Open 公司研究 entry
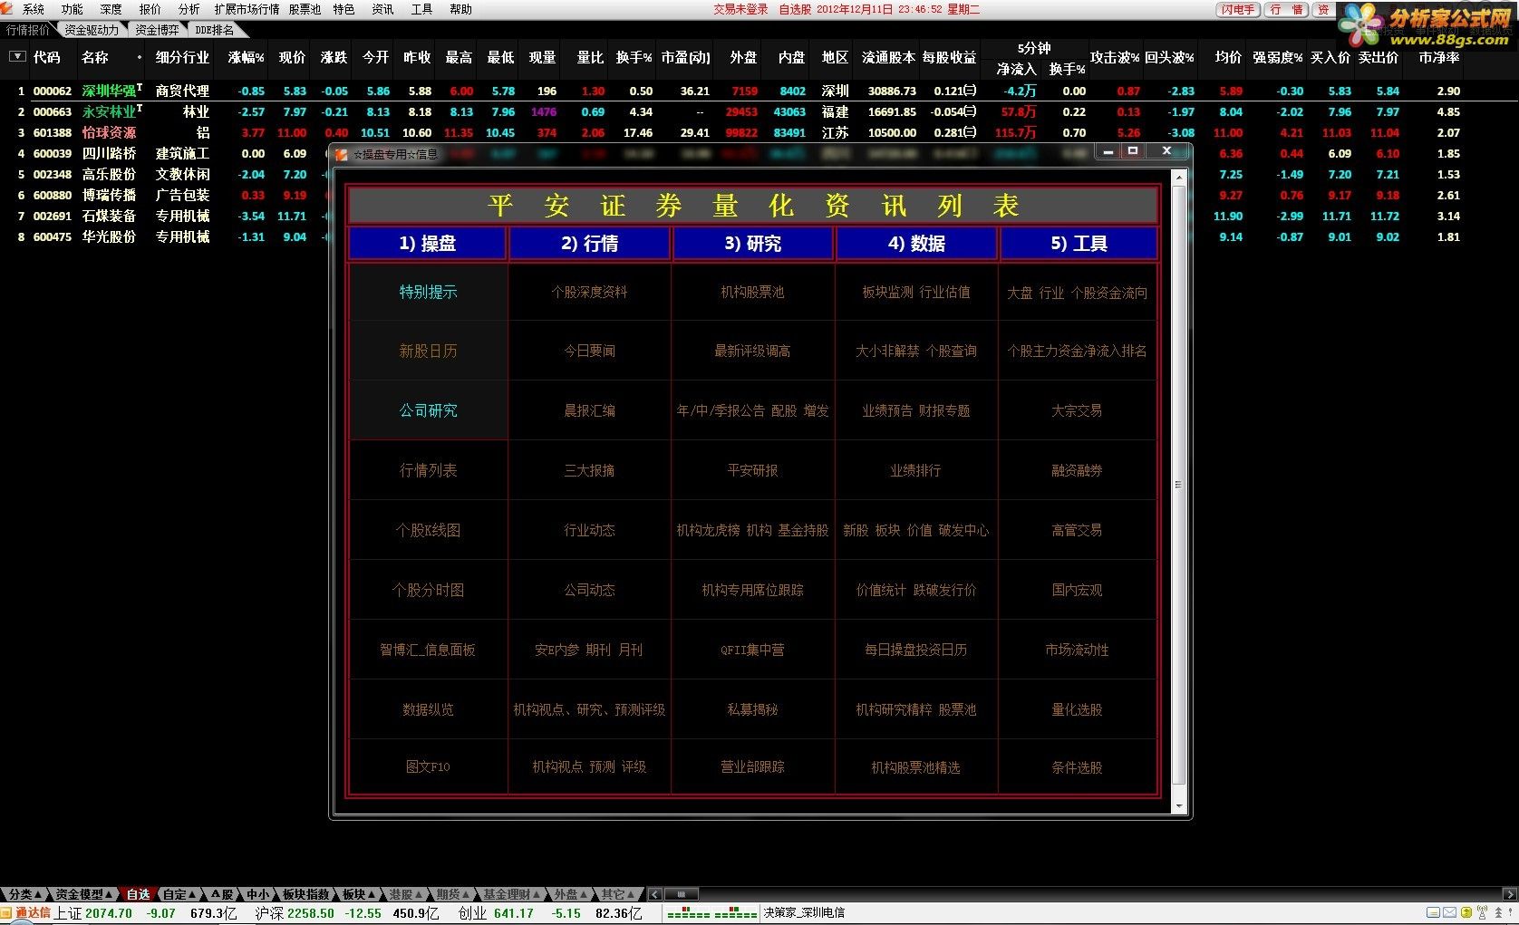 pyautogui.click(x=428, y=410)
